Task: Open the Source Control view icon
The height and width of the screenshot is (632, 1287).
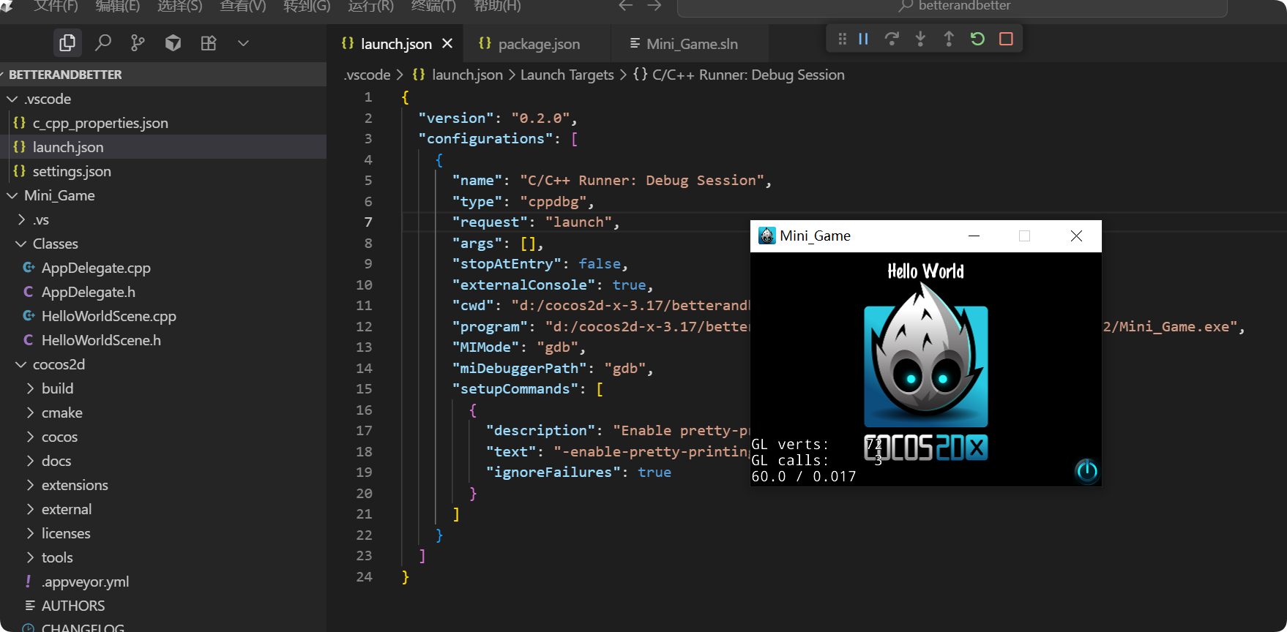Action: point(138,43)
